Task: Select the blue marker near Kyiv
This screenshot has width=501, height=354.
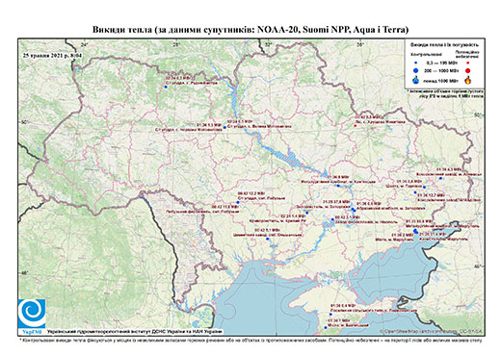Action: tap(224, 128)
